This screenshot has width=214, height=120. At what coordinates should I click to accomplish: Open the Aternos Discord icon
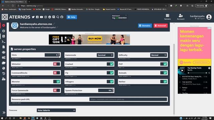click(53, 17)
